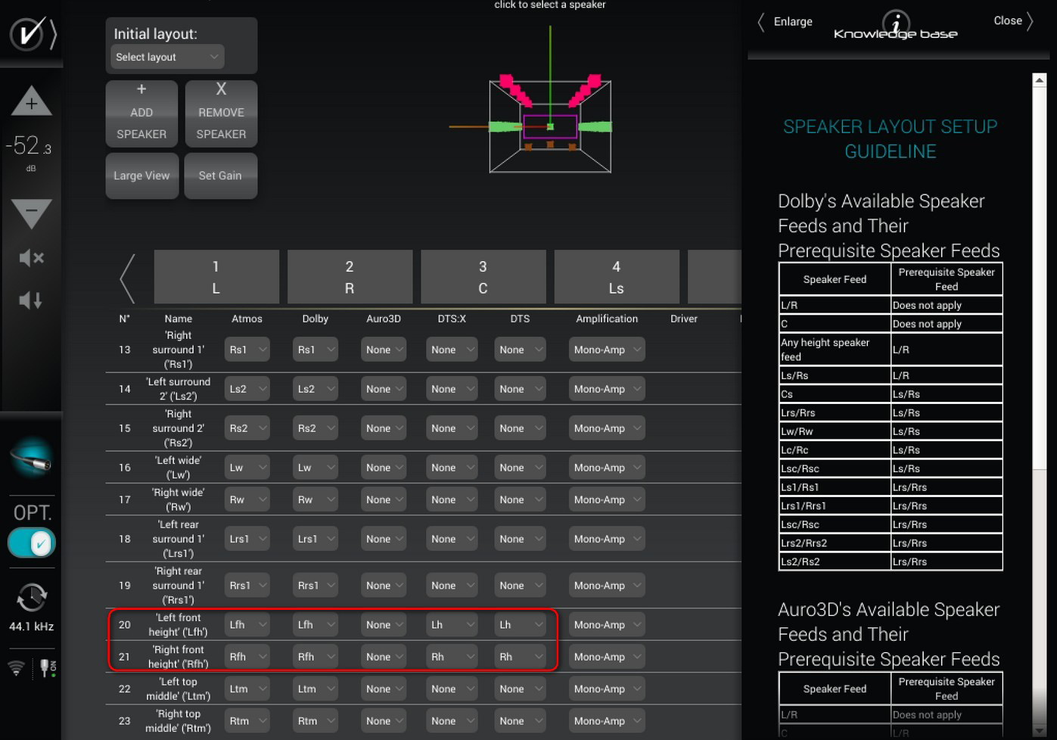The width and height of the screenshot is (1057, 740).
Task: Mute the audio output
Action: (31, 258)
